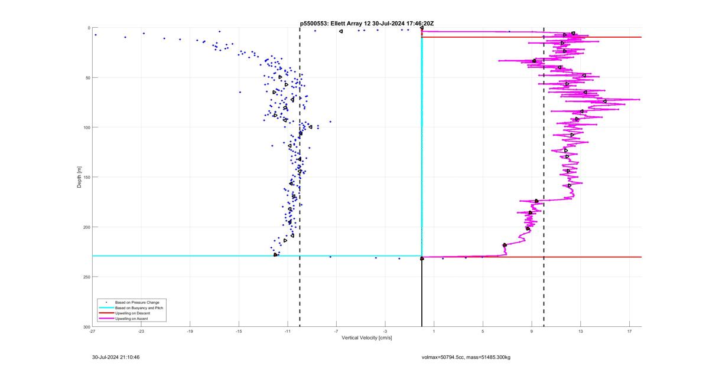The image size is (709, 367).
Task: Click legend entry 'Upwelling on Descent'
Action: [x=132, y=313]
